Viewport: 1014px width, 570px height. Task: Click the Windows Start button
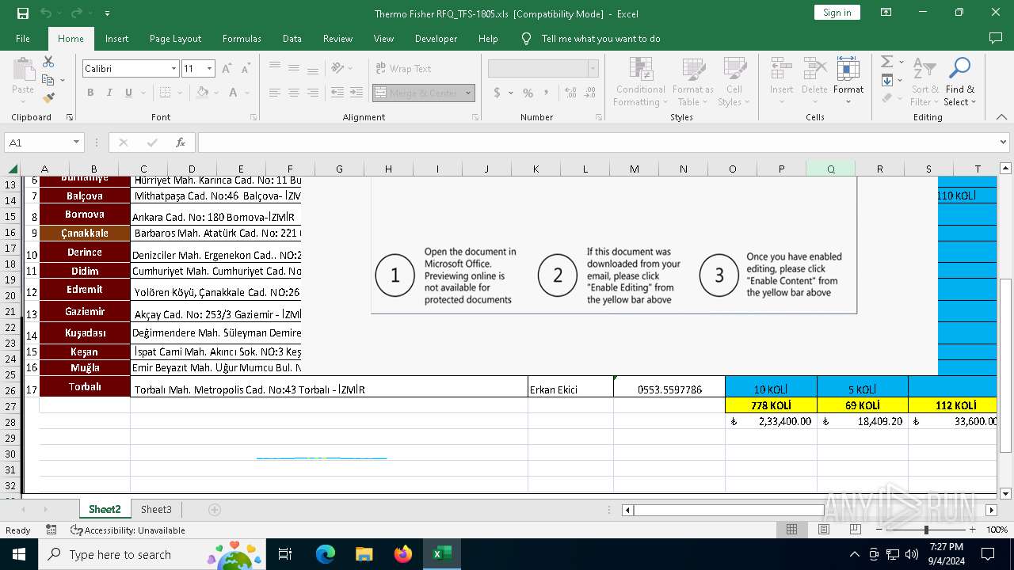(x=18, y=554)
